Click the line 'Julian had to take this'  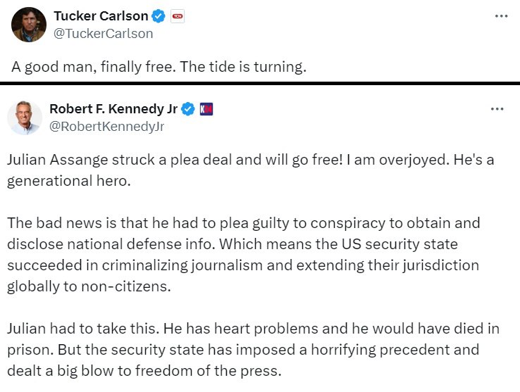click(254, 329)
